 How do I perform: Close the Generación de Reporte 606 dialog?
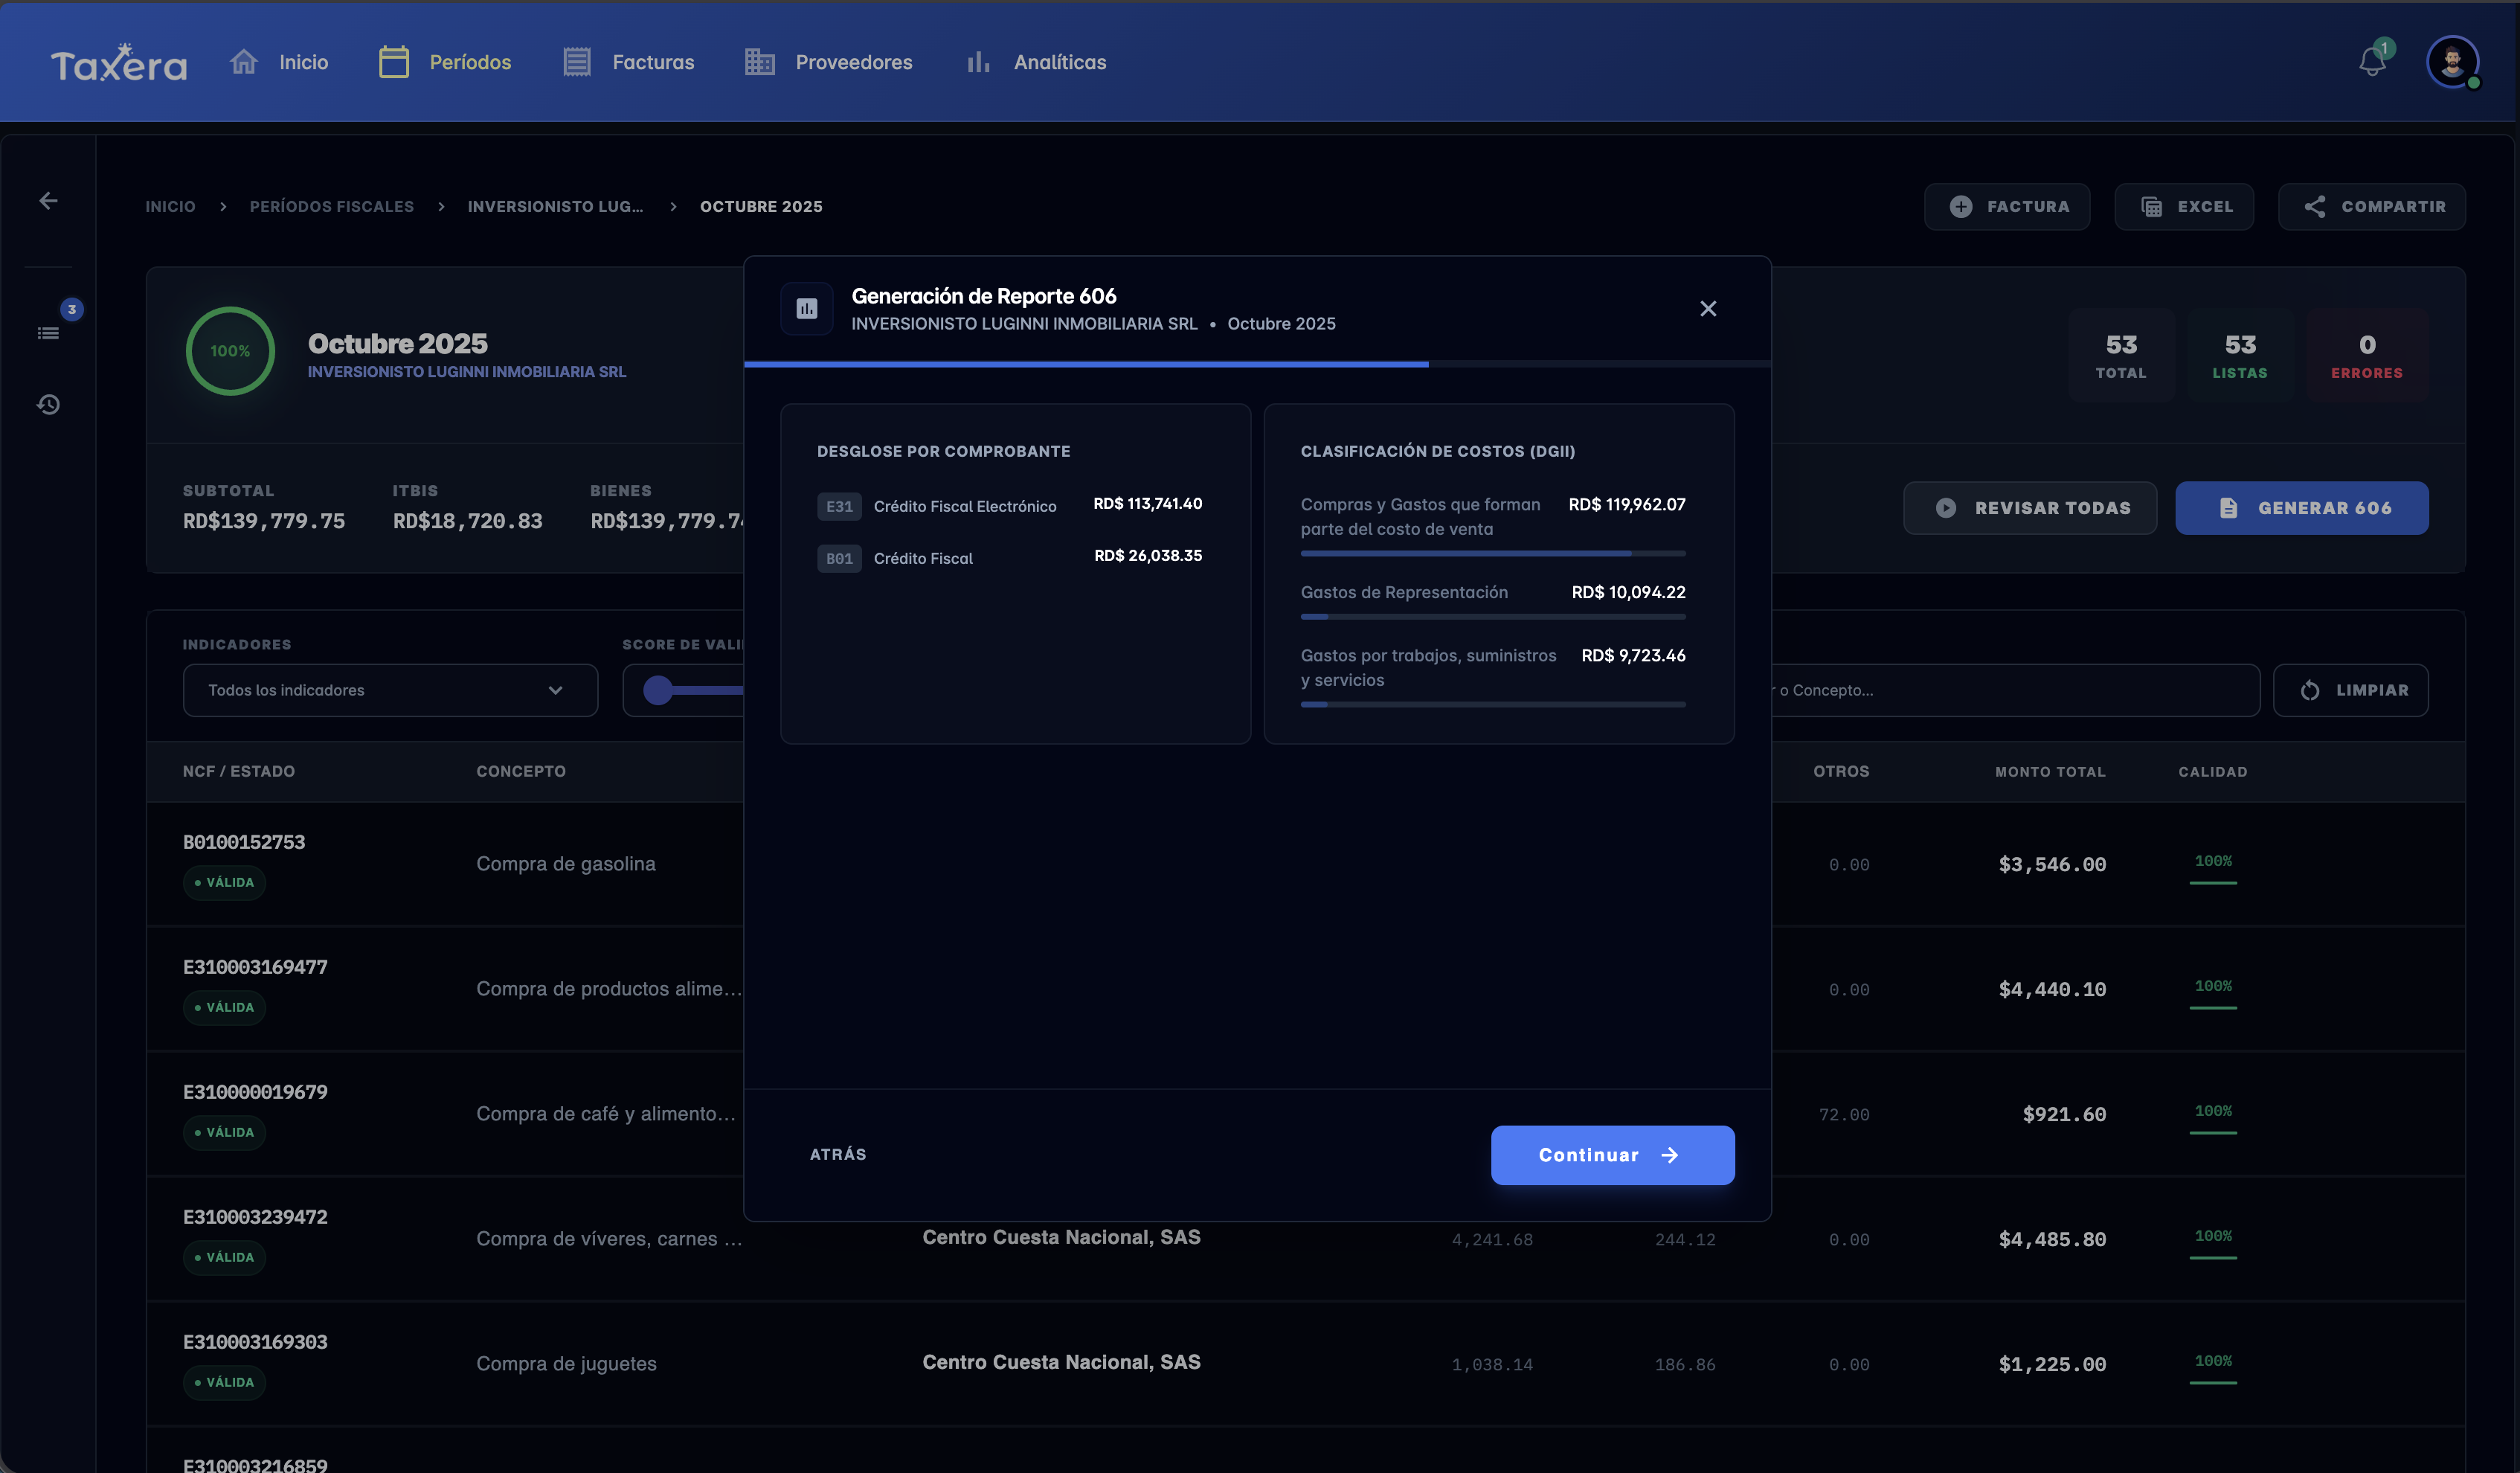pos(1708,309)
